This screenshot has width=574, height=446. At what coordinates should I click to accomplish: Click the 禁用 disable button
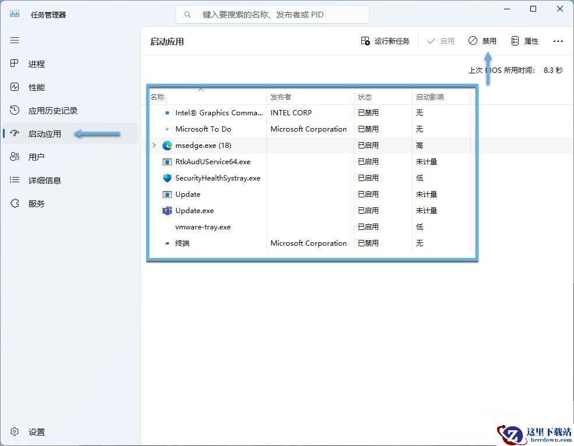(x=482, y=41)
